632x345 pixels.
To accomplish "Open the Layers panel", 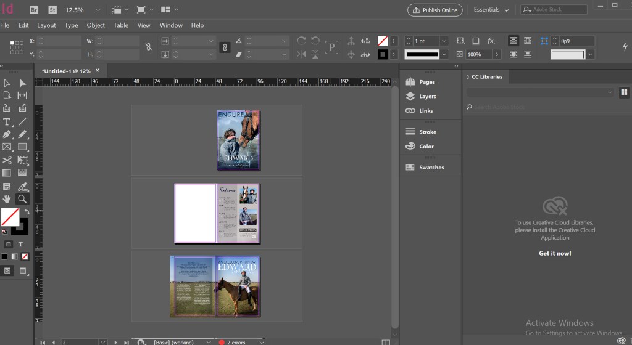I will [x=427, y=97].
